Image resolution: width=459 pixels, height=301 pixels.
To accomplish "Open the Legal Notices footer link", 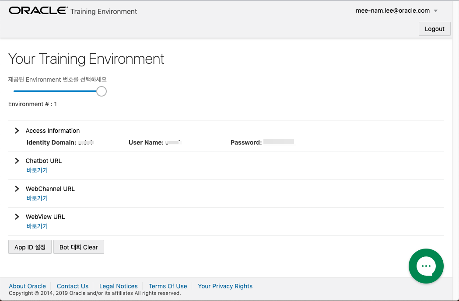I will [118, 286].
